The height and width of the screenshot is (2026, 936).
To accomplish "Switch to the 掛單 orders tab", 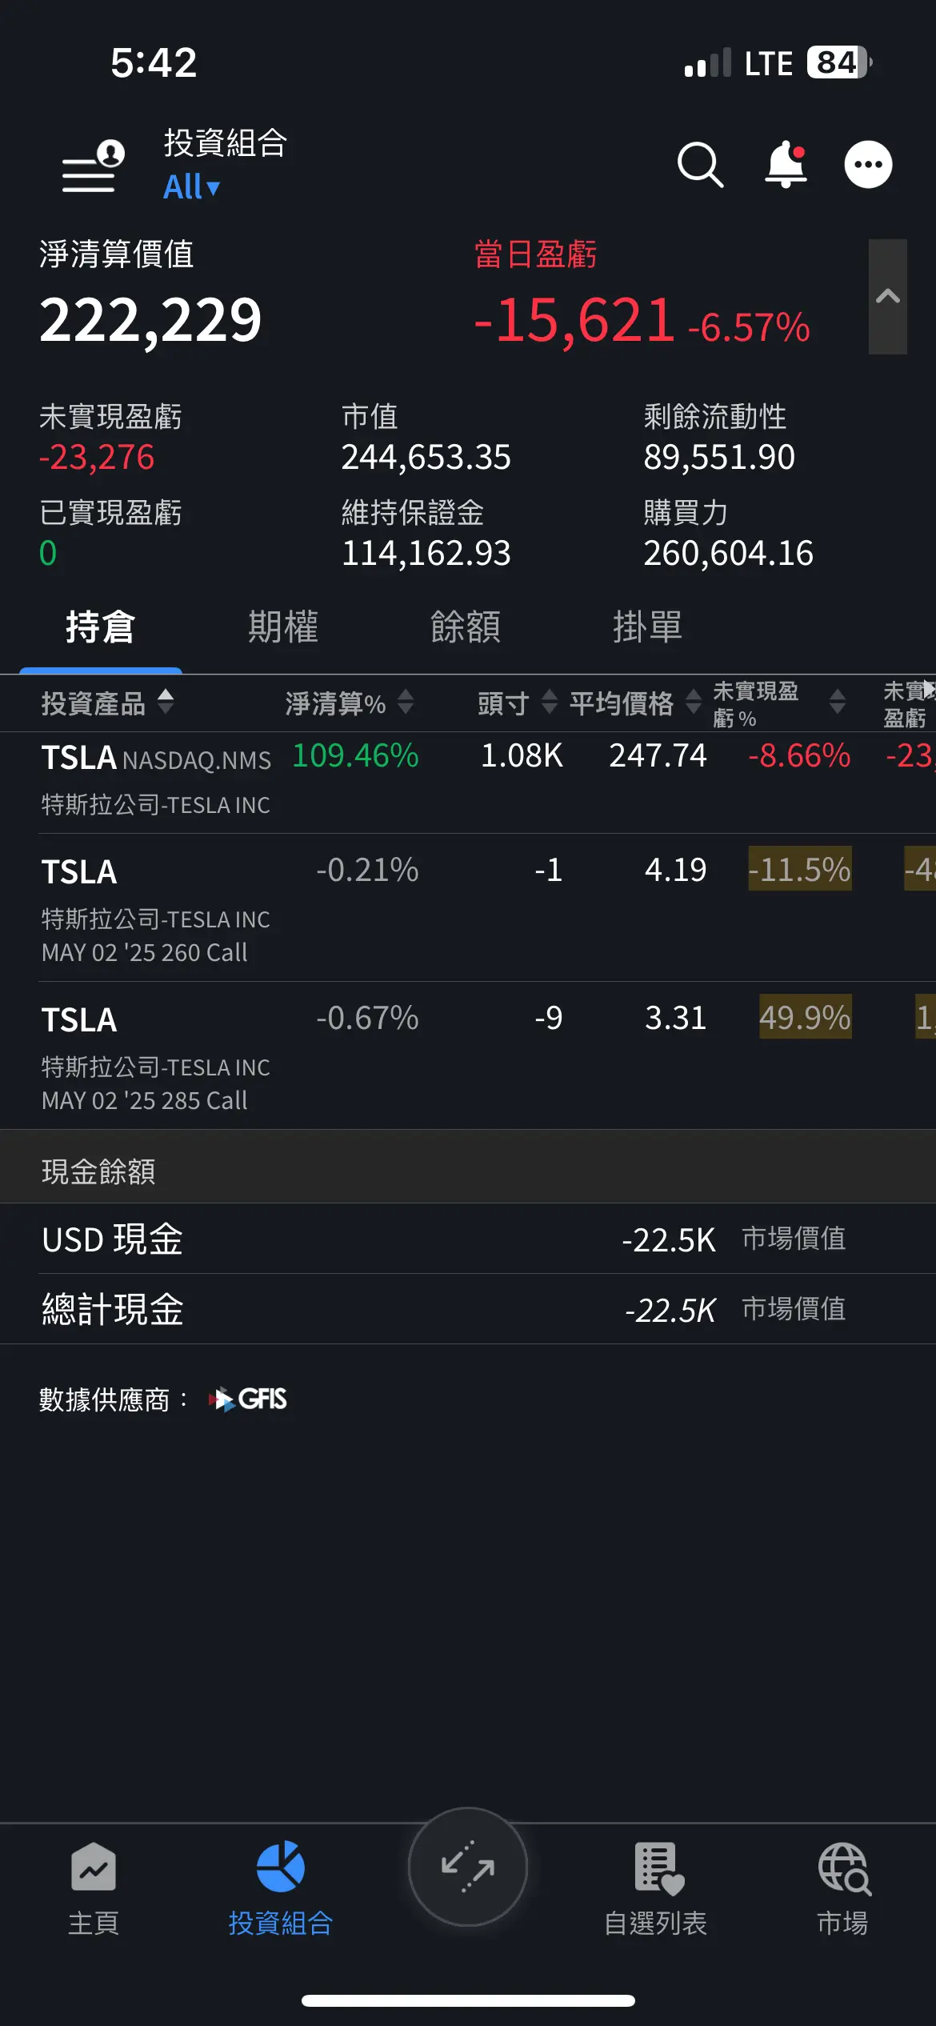I will pyautogui.click(x=647, y=627).
